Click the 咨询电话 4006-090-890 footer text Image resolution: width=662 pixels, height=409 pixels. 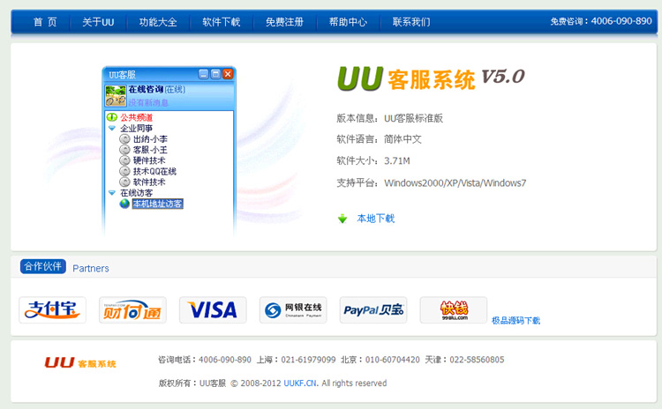tap(205, 360)
